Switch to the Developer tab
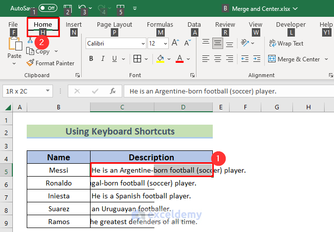This screenshot has height=232, width=334. click(291, 25)
